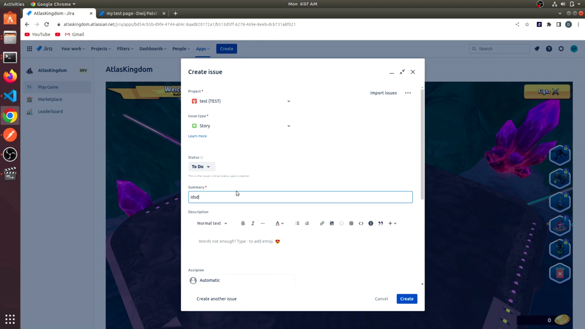Click into the Summary input field
The image size is (585, 329).
(x=300, y=197)
